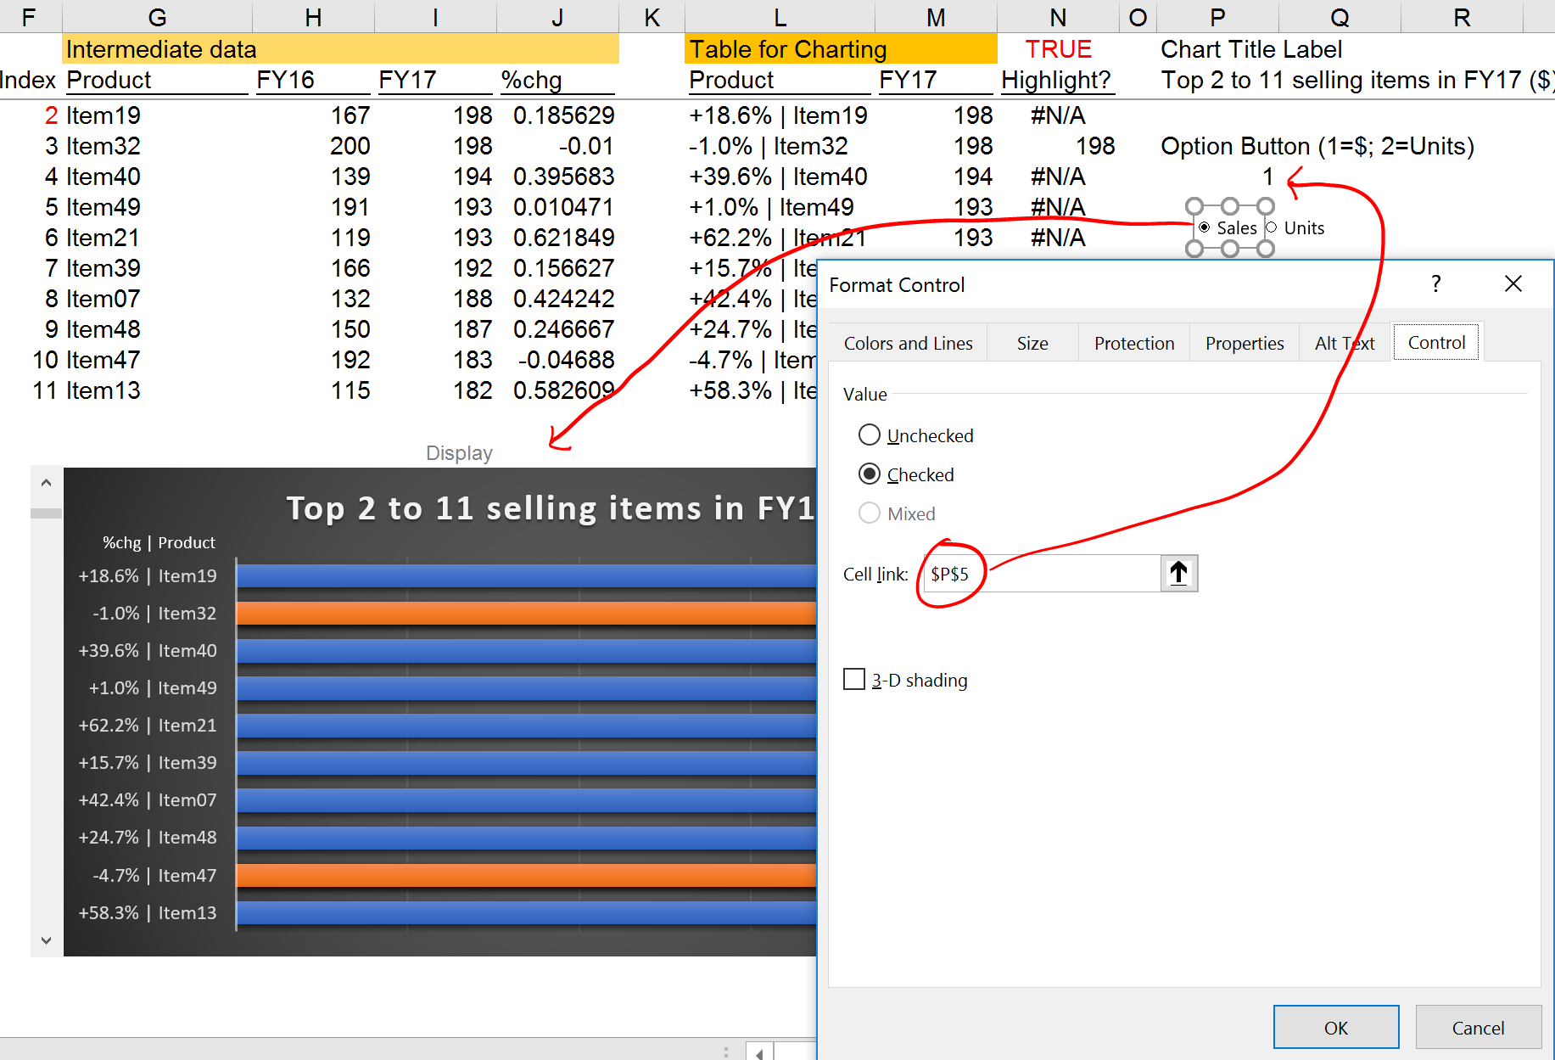Go to the Protection tab
The width and height of the screenshot is (1555, 1060).
[1133, 344]
